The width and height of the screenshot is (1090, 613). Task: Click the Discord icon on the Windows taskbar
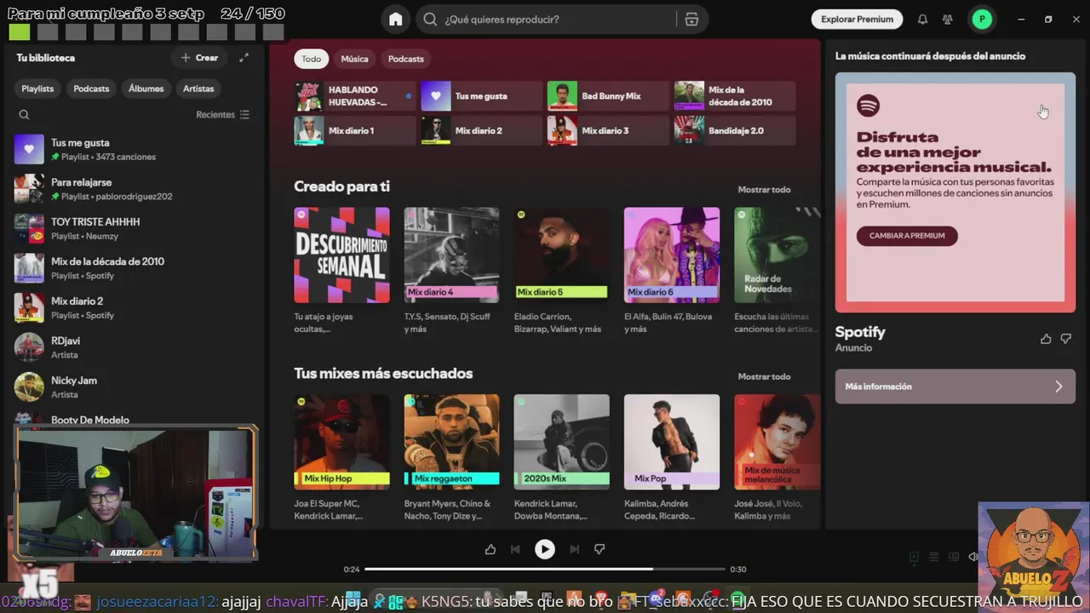click(656, 601)
